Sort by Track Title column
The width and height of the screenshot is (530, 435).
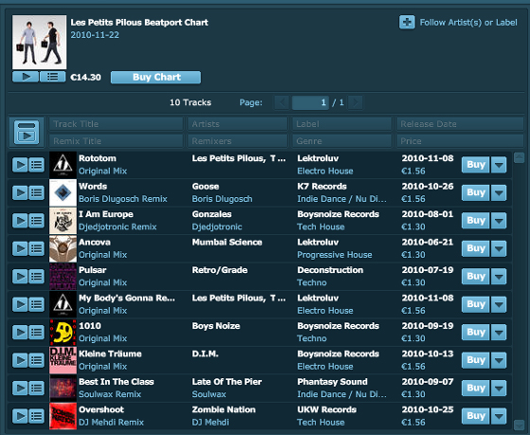(115, 124)
